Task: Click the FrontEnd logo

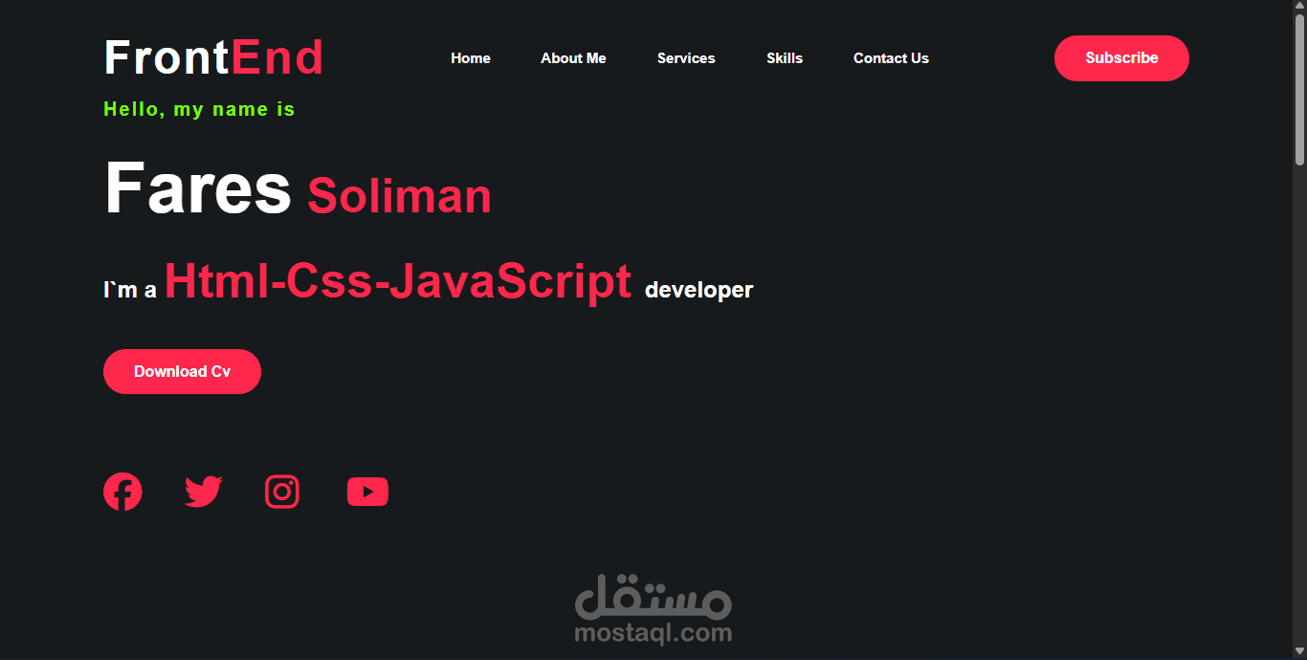Action: 213,57
